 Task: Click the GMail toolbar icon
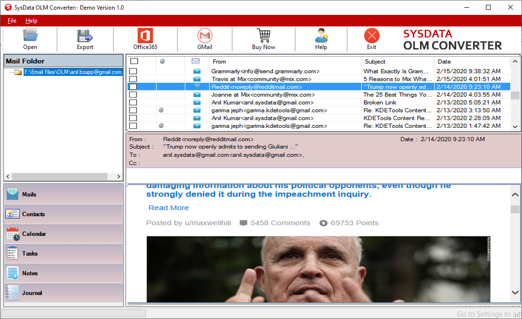tap(205, 36)
